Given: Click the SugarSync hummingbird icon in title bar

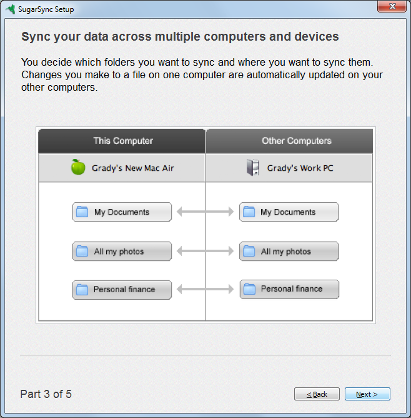Looking at the screenshot, I should pos(11,9).
